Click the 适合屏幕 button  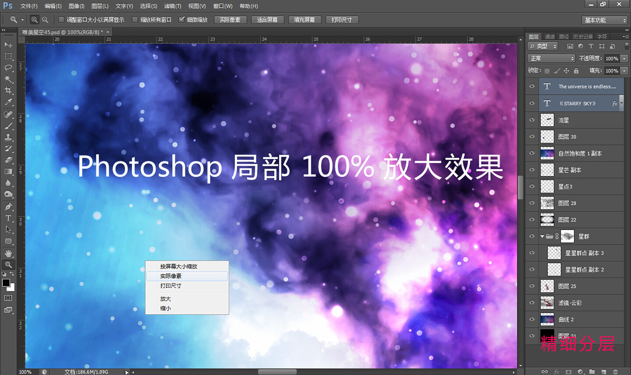tap(268, 20)
